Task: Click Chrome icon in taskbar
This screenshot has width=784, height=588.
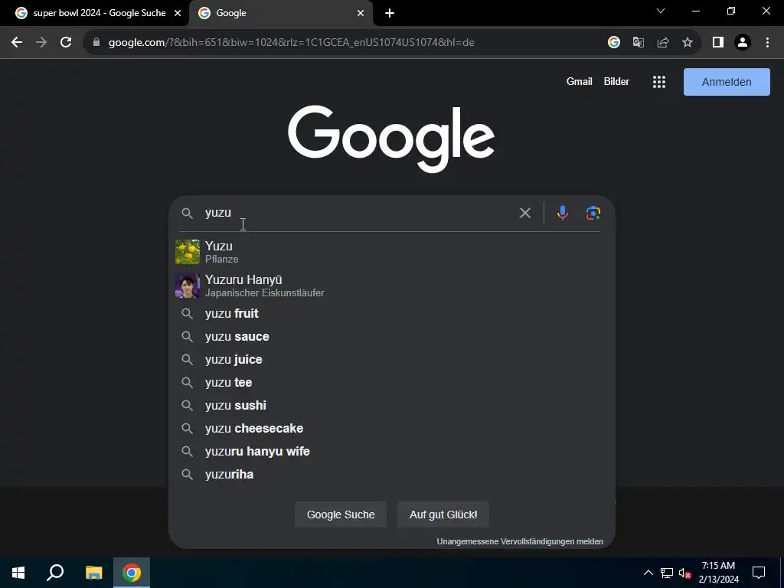Action: [132, 573]
